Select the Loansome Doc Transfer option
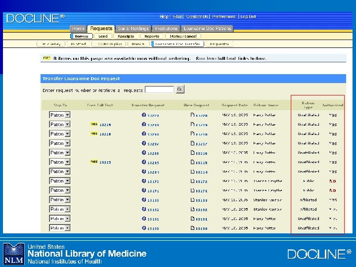Screen dimensions: 356x267 tap(178, 44)
